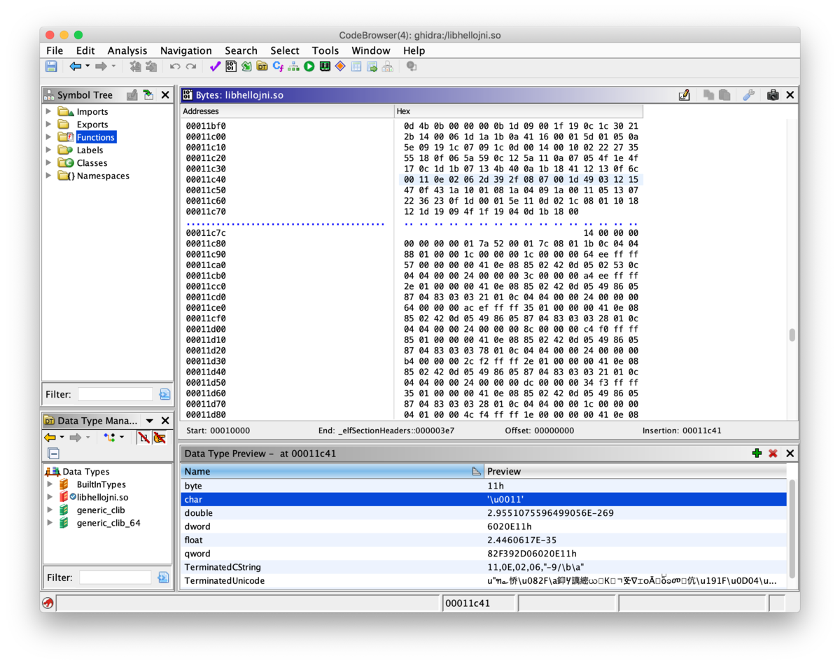Image resolution: width=840 pixels, height=665 pixels.
Task: Select generic_clib data type archive
Action: pos(101,510)
